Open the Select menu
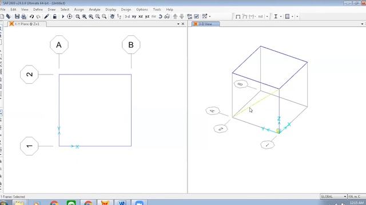The width and height of the screenshot is (366, 205). 65,10
